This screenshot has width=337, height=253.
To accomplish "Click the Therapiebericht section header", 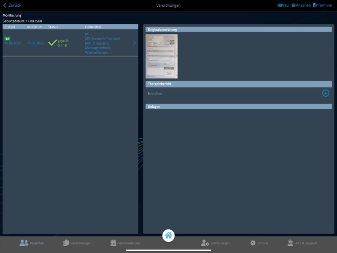I will tap(239, 84).
